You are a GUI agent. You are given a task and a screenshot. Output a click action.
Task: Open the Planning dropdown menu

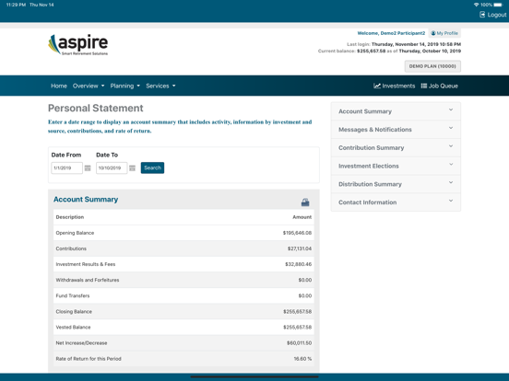point(125,86)
